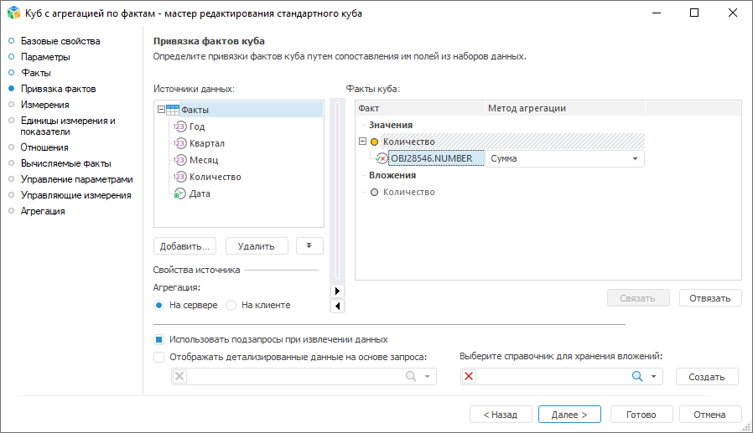Enable displaying detailed data based on query
The height and width of the screenshot is (433, 753).
pos(158,357)
